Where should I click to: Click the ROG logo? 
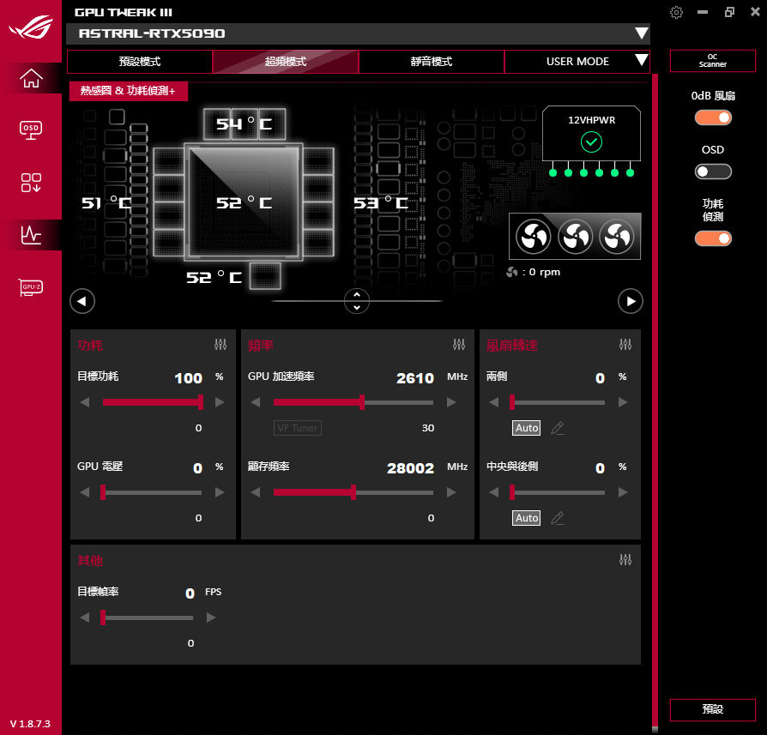(31, 27)
